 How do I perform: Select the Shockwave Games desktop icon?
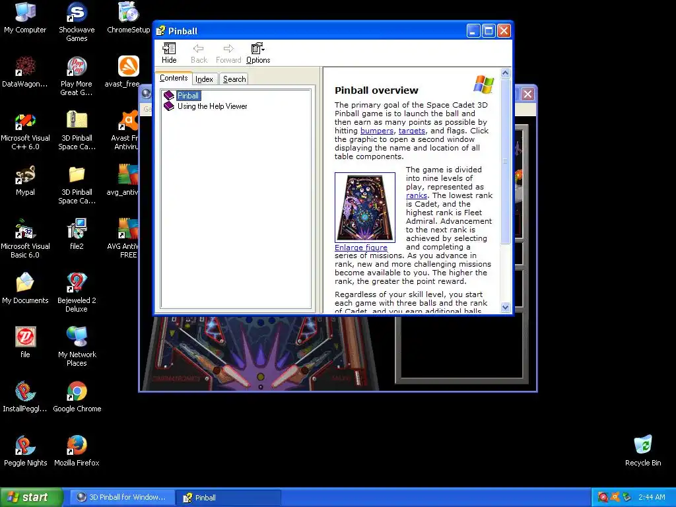[x=77, y=22]
